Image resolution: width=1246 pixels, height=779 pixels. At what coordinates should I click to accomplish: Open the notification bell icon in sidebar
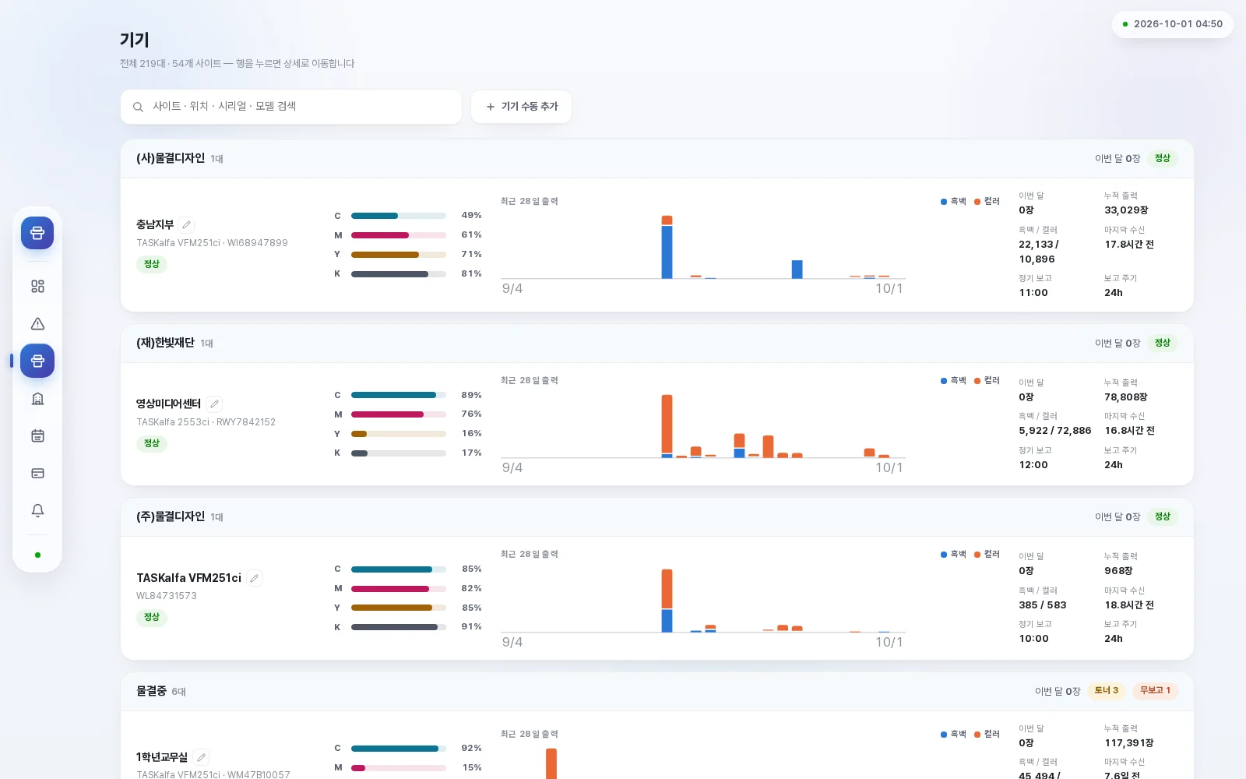37,510
